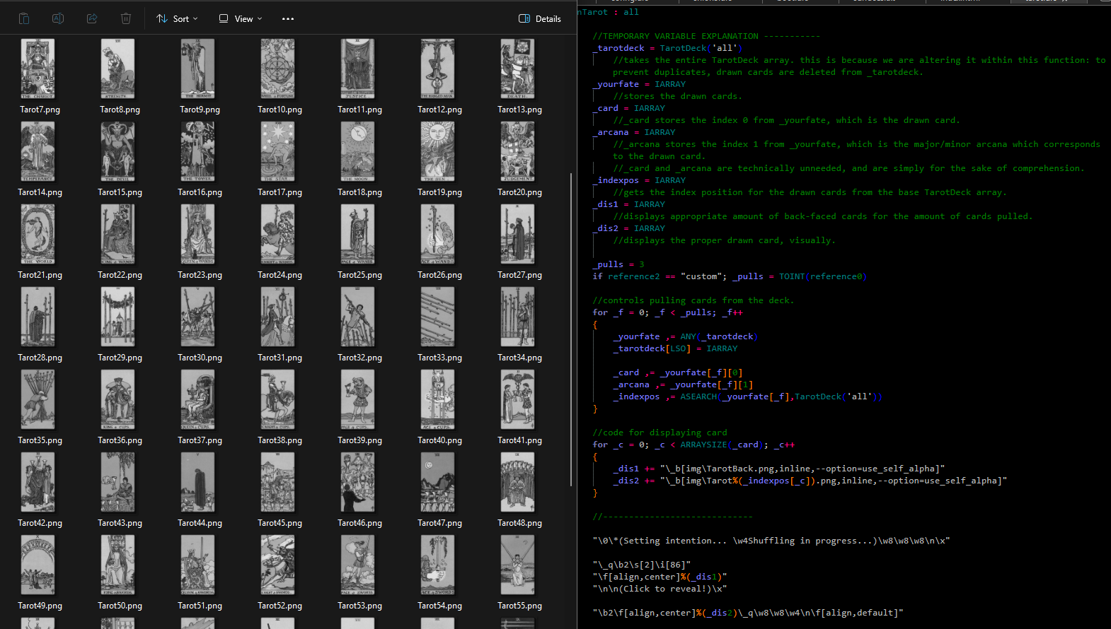This screenshot has width=1111, height=629.
Task: Select the Tarot11.png thumbnail
Action: [x=358, y=69]
